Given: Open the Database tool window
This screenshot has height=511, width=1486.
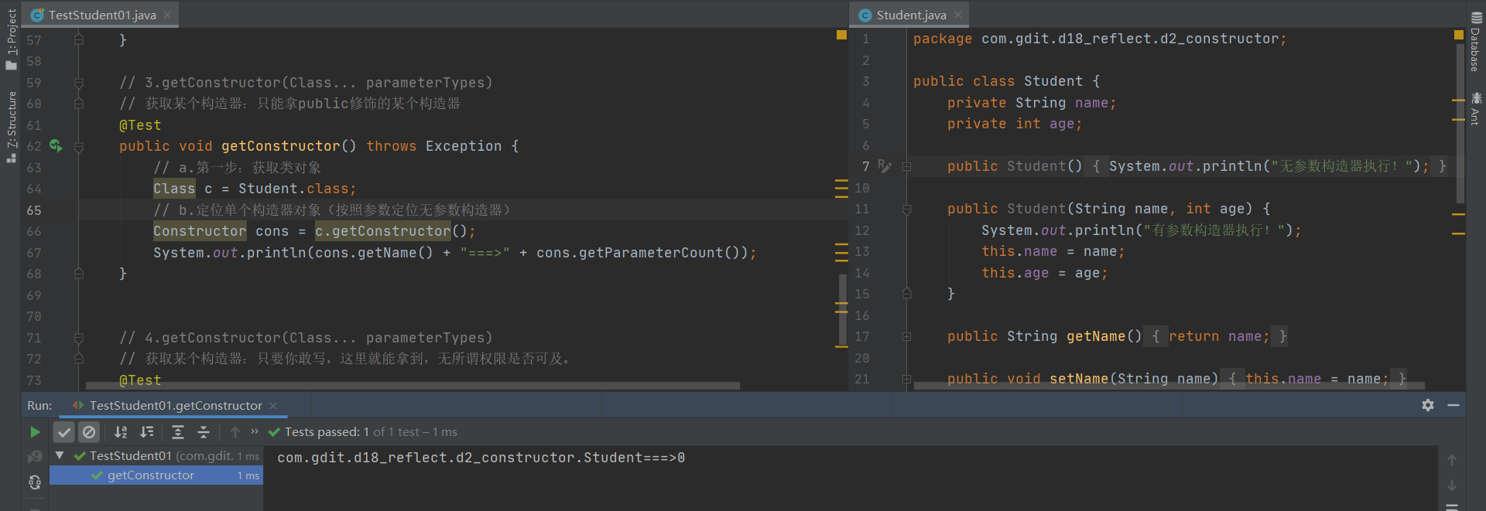Looking at the screenshot, I should click(x=1475, y=43).
